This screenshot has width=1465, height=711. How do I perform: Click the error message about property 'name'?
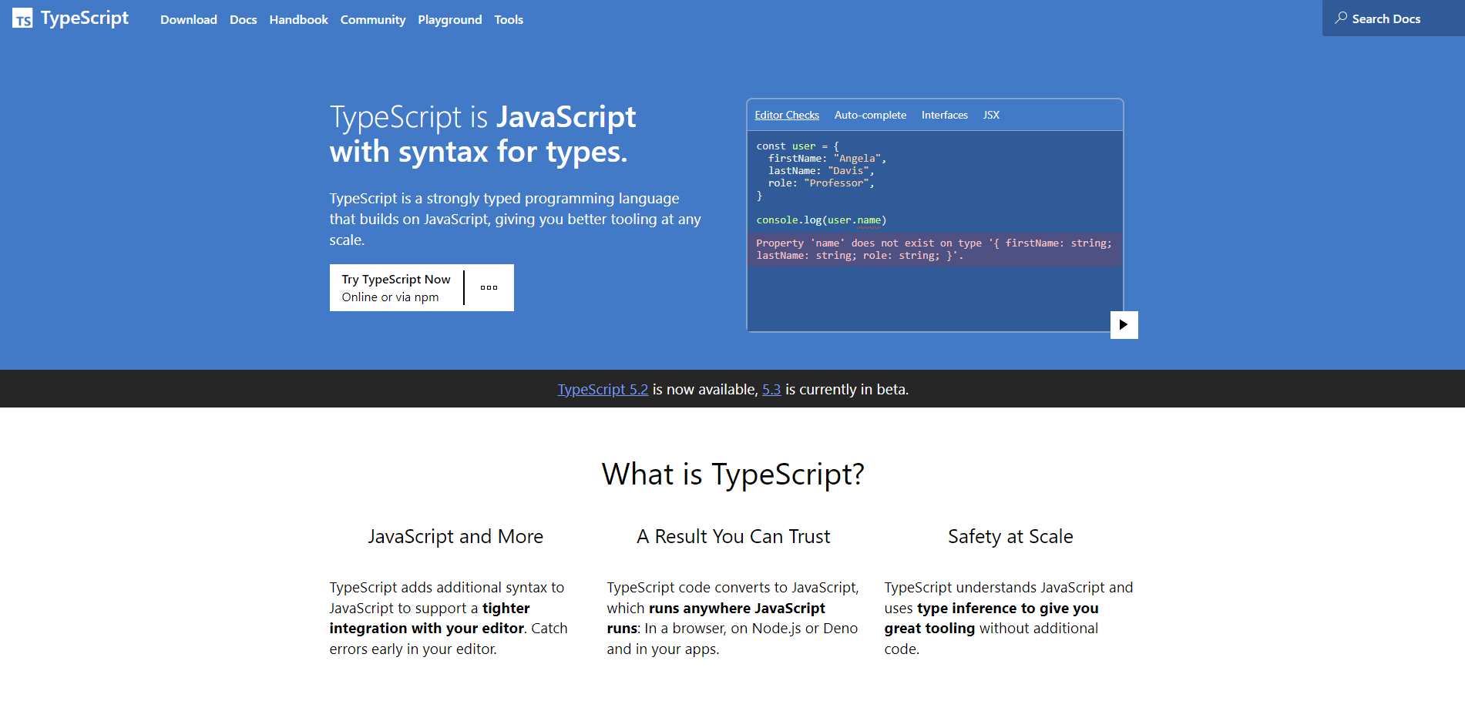(934, 250)
